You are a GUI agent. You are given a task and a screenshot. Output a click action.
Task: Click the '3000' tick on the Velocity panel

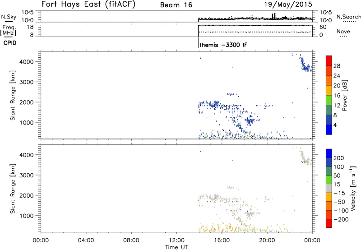tap(27, 175)
